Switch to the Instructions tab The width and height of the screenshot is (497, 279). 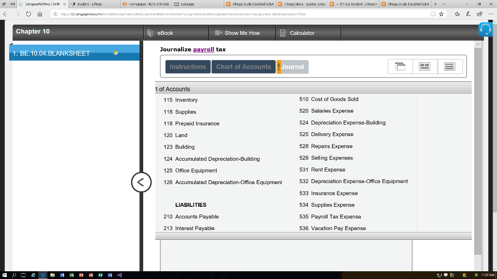pos(188,66)
